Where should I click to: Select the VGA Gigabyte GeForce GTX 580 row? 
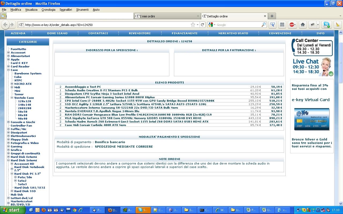pyautogui.click(x=169, y=118)
